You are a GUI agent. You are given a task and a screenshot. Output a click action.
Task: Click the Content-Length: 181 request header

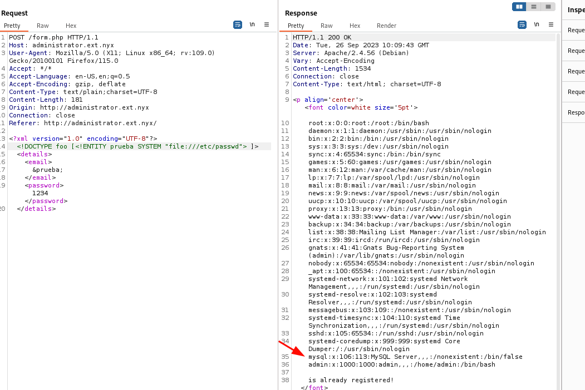(46, 100)
